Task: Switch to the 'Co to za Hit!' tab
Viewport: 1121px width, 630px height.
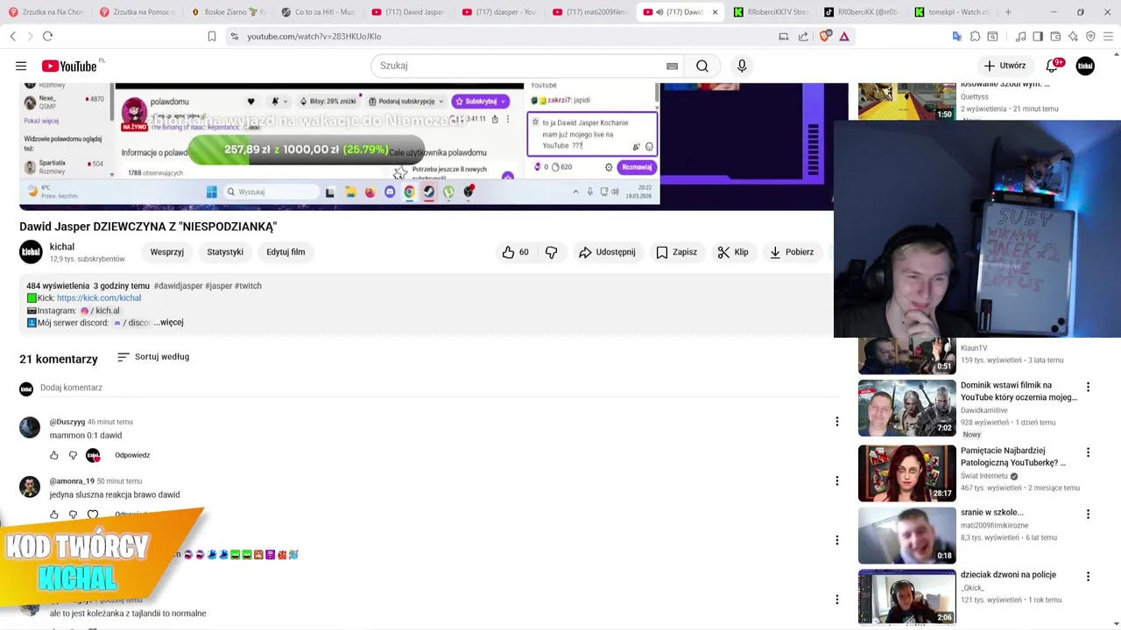Action: 319,12
